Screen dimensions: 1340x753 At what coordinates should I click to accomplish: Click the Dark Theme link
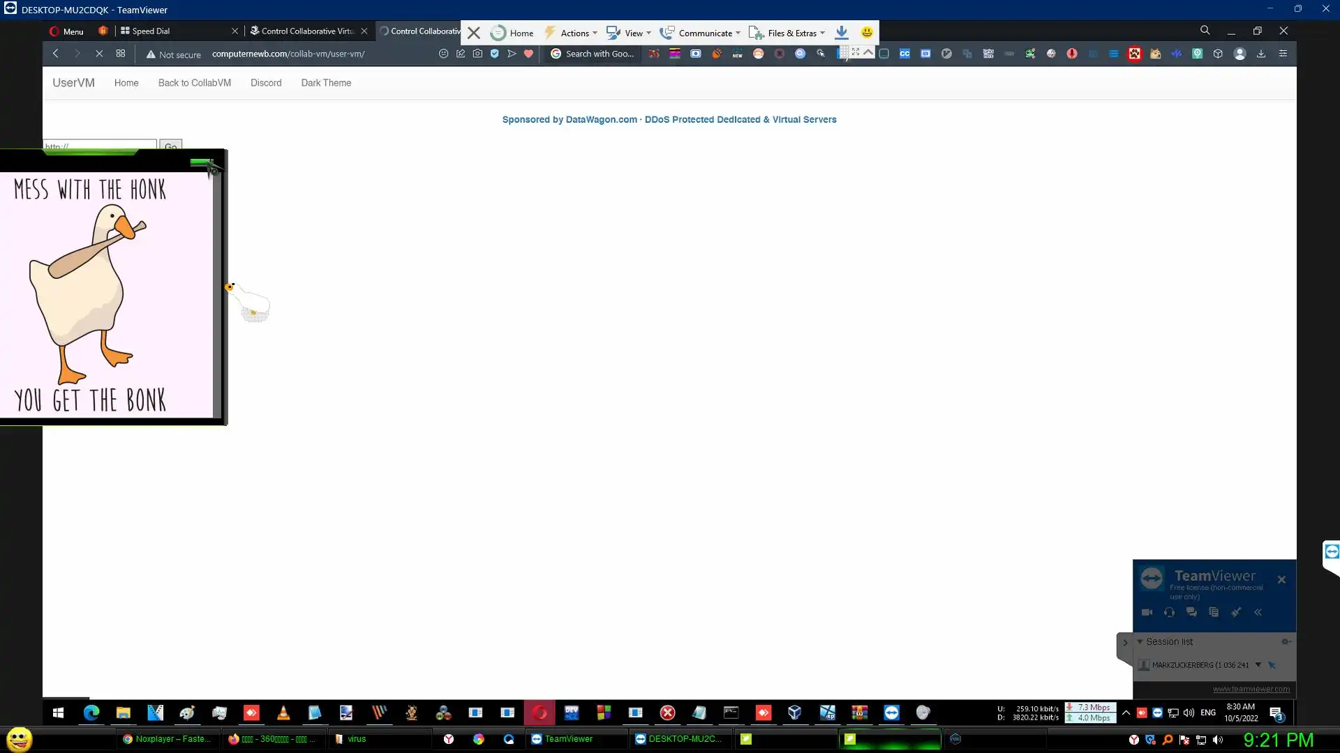[326, 83]
